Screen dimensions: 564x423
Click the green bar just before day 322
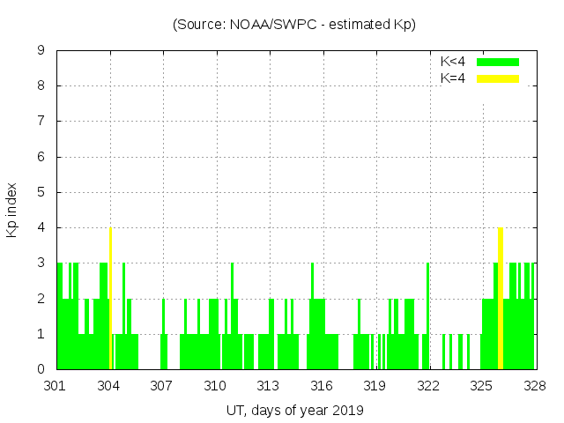(x=427, y=317)
